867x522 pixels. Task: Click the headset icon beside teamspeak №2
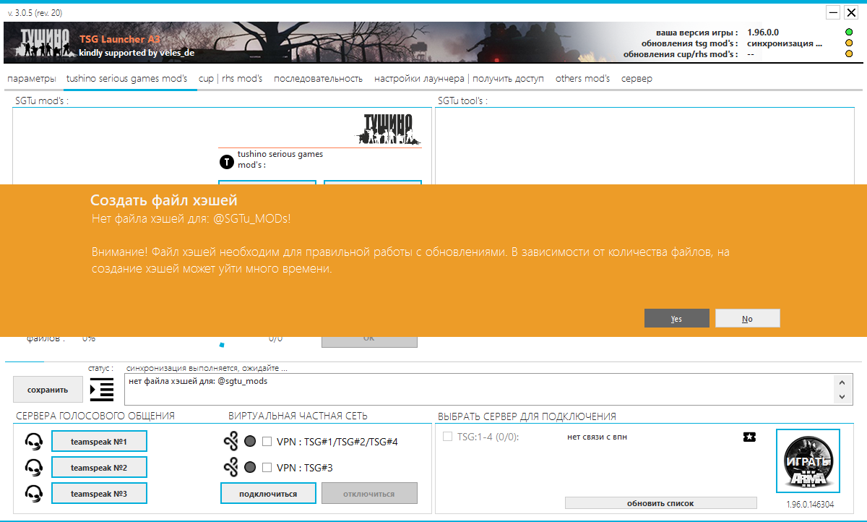click(x=33, y=467)
